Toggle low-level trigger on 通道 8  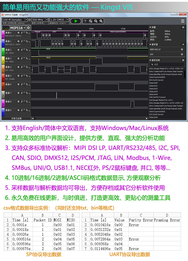point(29,102)
